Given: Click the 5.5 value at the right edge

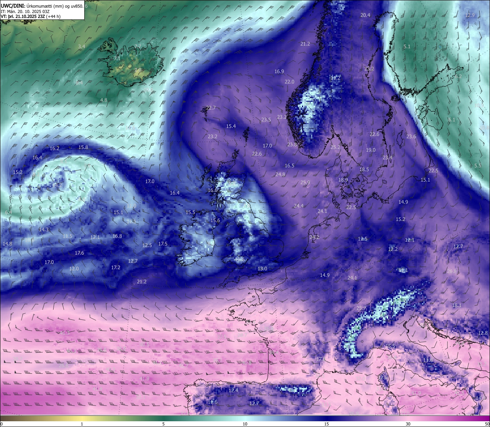Looking at the screenshot, I should tap(478, 165).
